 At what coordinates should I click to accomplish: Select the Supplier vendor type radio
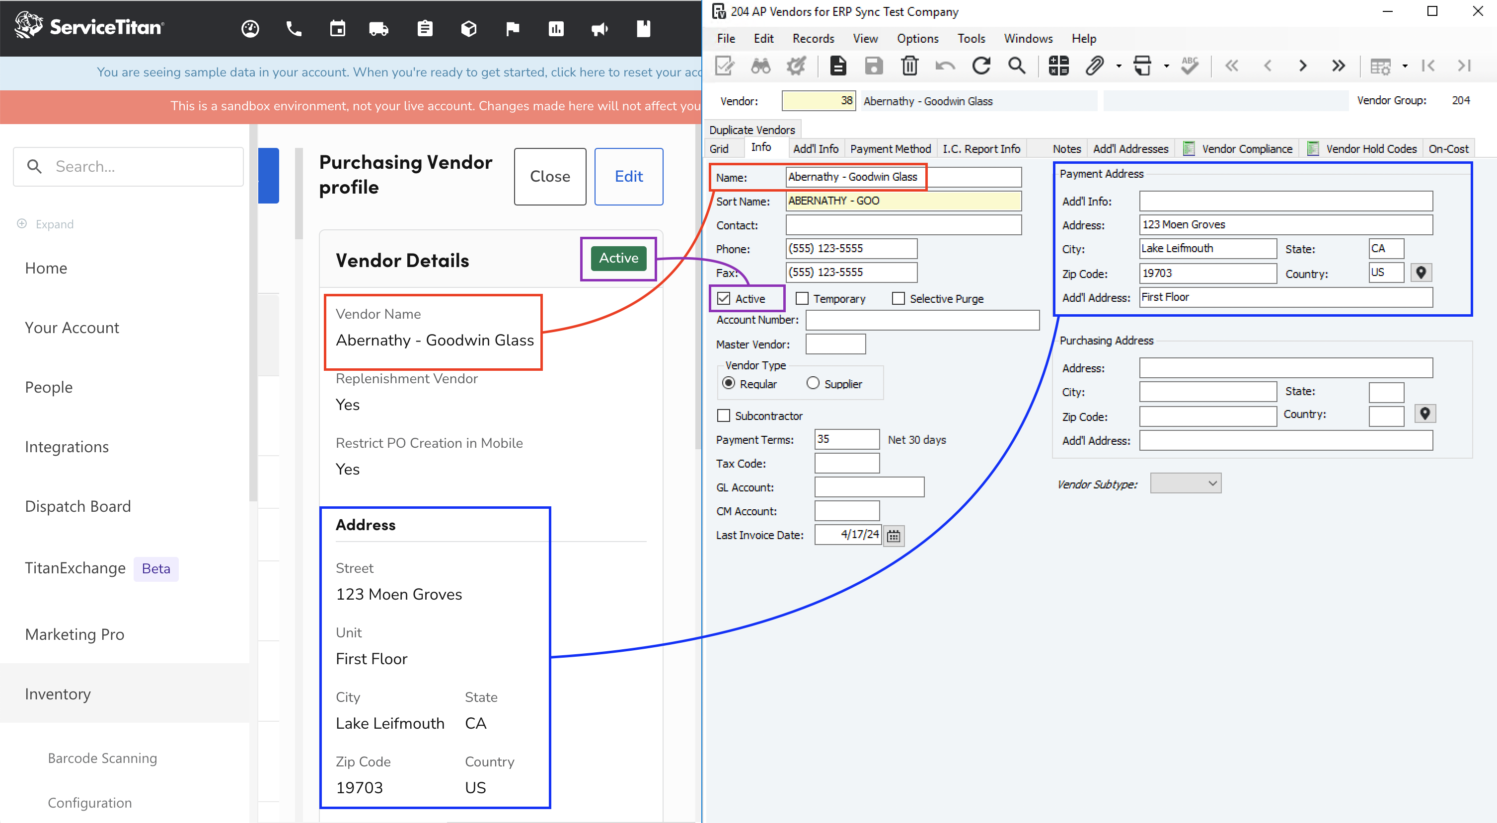pos(813,383)
